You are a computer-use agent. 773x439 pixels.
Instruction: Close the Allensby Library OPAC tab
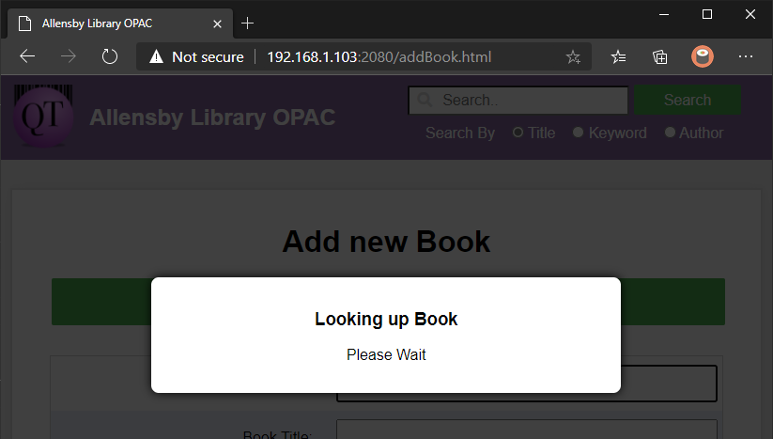tap(217, 24)
